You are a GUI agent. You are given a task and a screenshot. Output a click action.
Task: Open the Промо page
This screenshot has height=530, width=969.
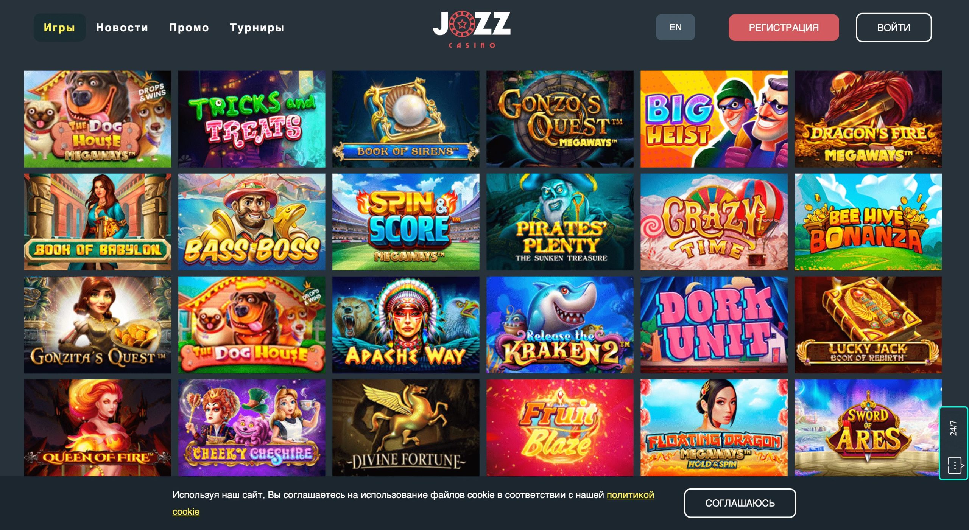189,28
